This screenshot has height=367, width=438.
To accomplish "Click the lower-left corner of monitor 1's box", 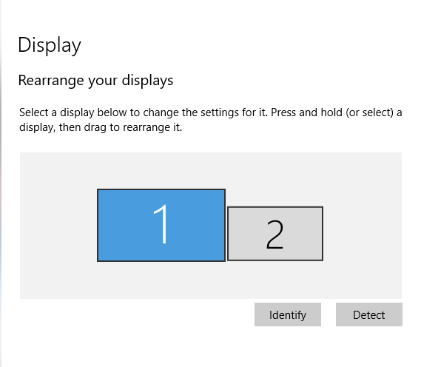I will point(98,260).
